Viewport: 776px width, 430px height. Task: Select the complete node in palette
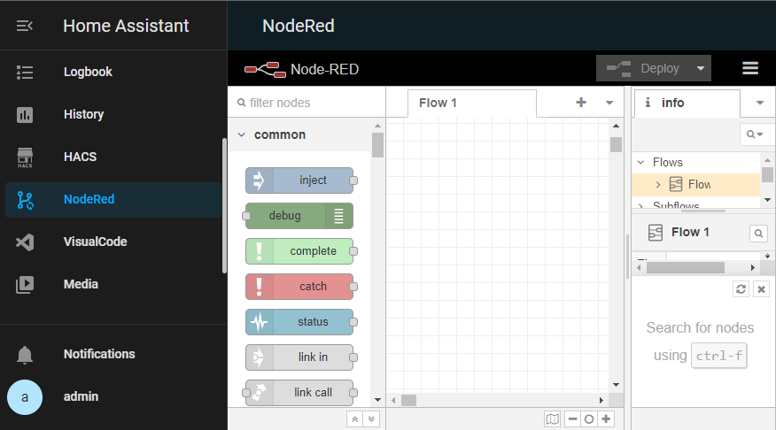tap(299, 251)
